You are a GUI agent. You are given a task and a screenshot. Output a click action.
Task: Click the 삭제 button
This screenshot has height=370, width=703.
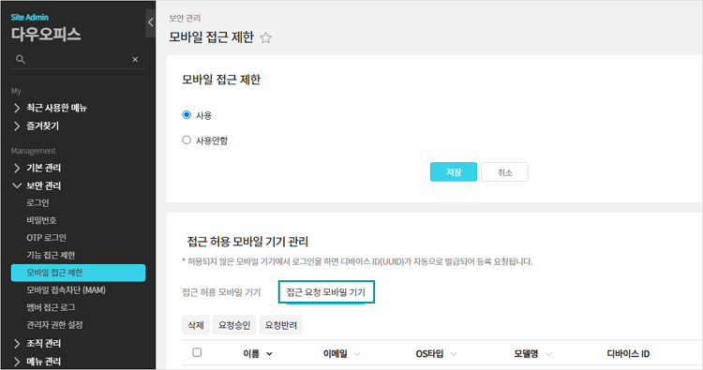point(196,325)
